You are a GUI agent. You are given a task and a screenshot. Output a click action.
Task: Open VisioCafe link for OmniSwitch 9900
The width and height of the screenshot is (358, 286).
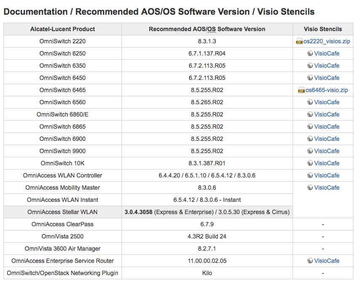tap(326, 151)
